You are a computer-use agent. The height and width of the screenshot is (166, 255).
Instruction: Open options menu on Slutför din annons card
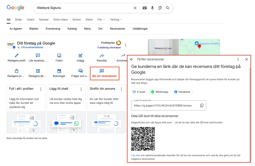coord(121,89)
